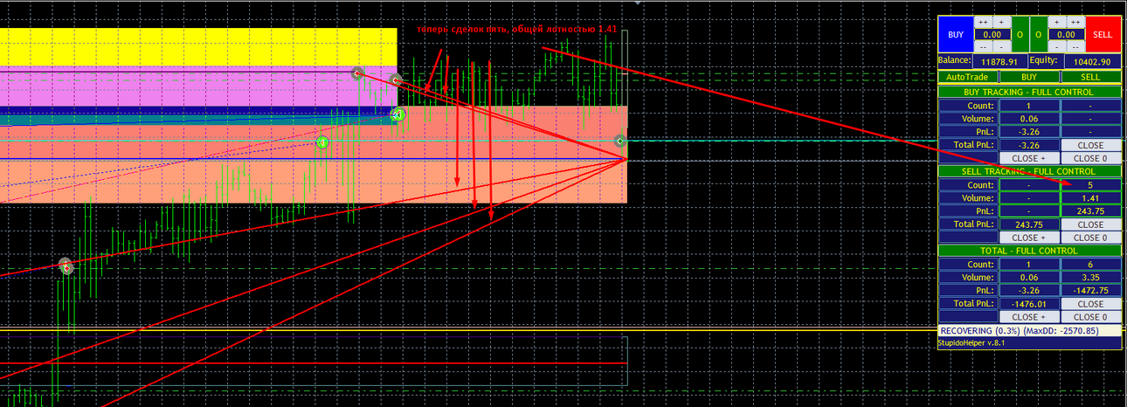Increase sell lot with the ++ stepper beside SELL

pyautogui.click(x=1076, y=22)
